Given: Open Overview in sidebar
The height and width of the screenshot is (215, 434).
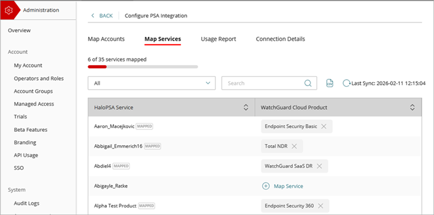Looking at the screenshot, I should tap(19, 30).
